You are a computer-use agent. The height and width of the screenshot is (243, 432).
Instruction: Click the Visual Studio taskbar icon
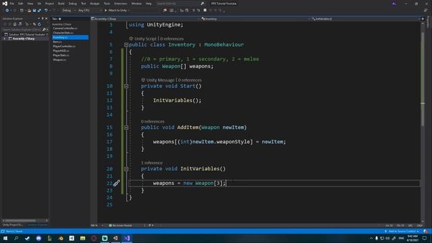[127, 238]
